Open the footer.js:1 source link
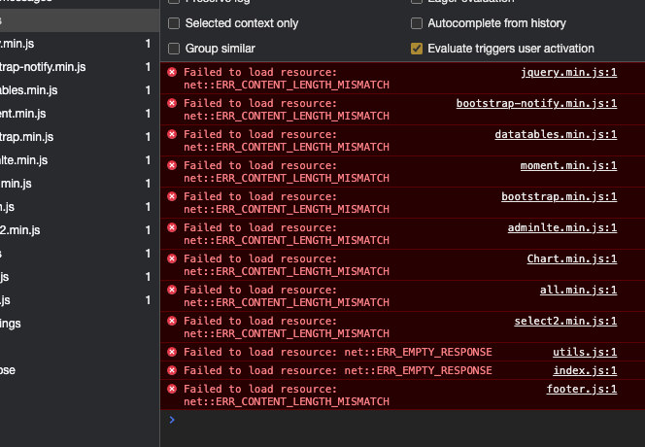The image size is (645, 447). pyautogui.click(x=582, y=389)
